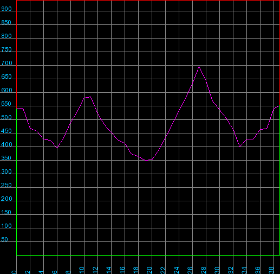Click the 700 y-axis label
Image resolution: width=280 pixels, height=274 pixels.
pyautogui.click(x=6, y=63)
